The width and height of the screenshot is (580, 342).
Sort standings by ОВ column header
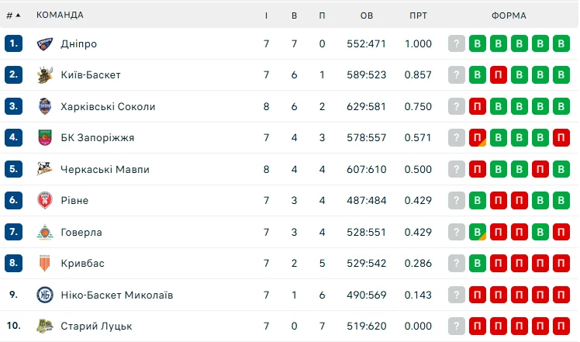tap(368, 15)
